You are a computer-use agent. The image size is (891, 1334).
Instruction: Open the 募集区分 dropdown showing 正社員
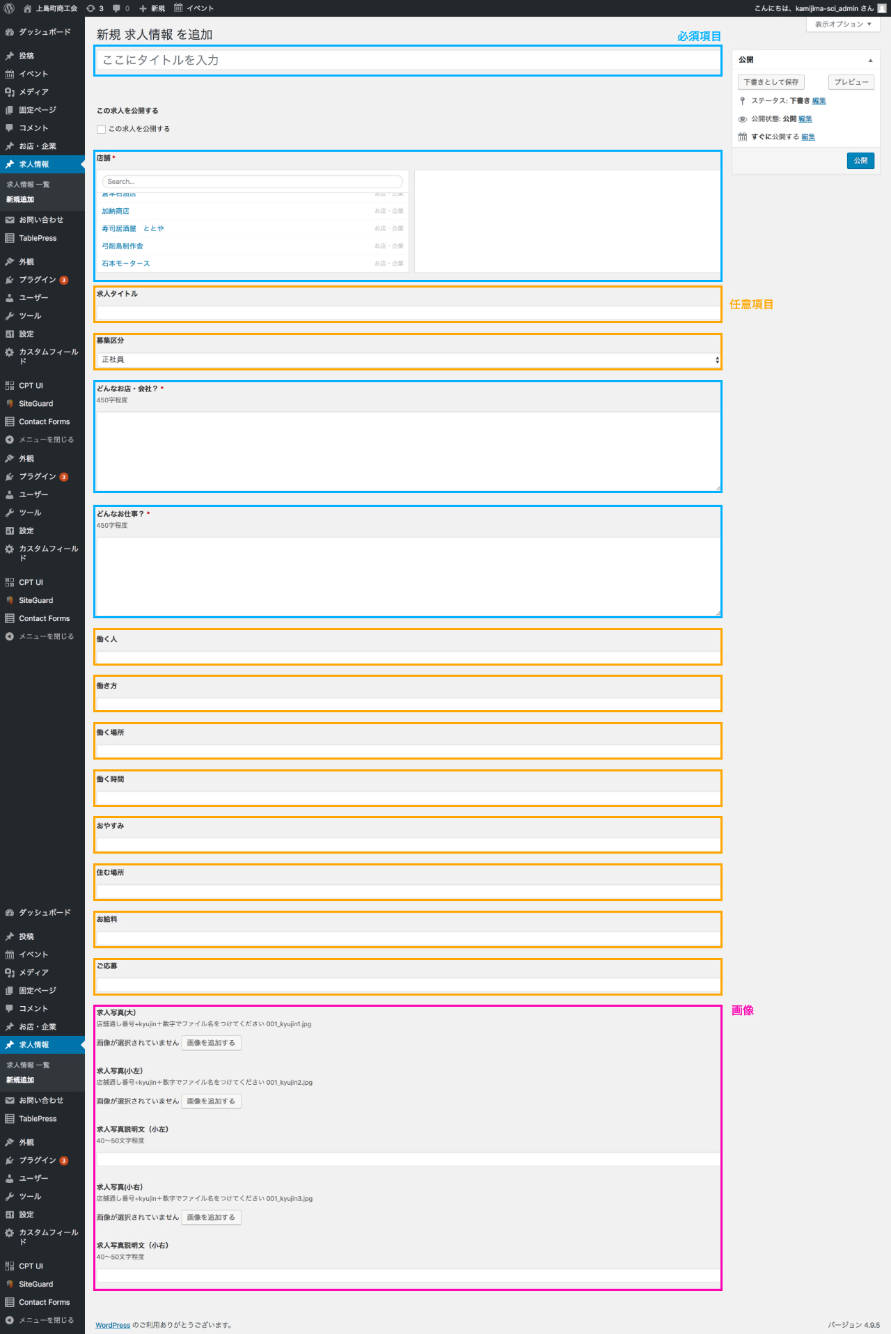tap(408, 360)
